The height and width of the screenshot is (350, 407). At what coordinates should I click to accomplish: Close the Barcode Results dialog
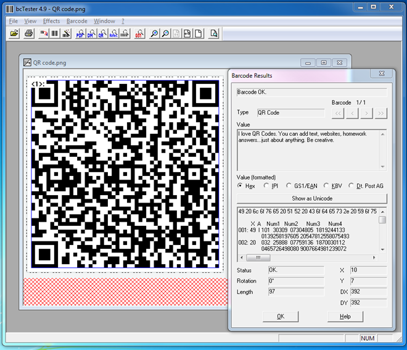382,73
